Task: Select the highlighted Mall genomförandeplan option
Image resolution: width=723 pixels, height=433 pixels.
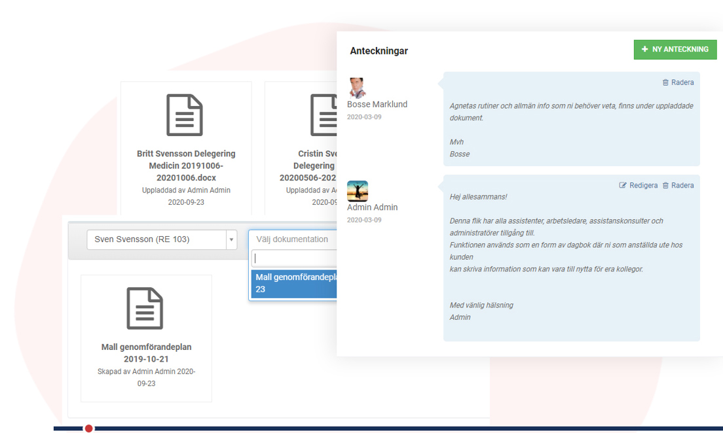Action: [295, 283]
